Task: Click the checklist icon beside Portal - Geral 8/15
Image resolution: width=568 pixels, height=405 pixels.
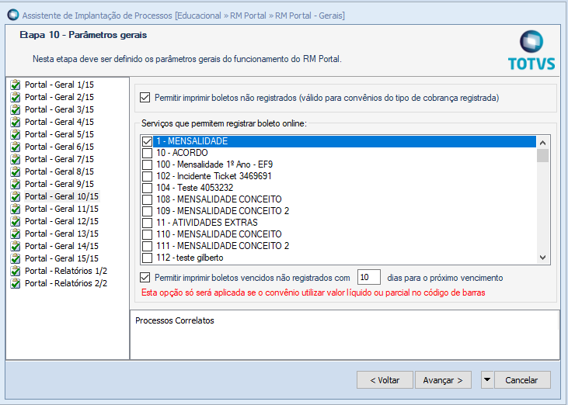Action: (x=16, y=171)
